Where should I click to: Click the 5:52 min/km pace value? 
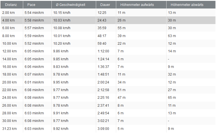[x=34, y=44]
